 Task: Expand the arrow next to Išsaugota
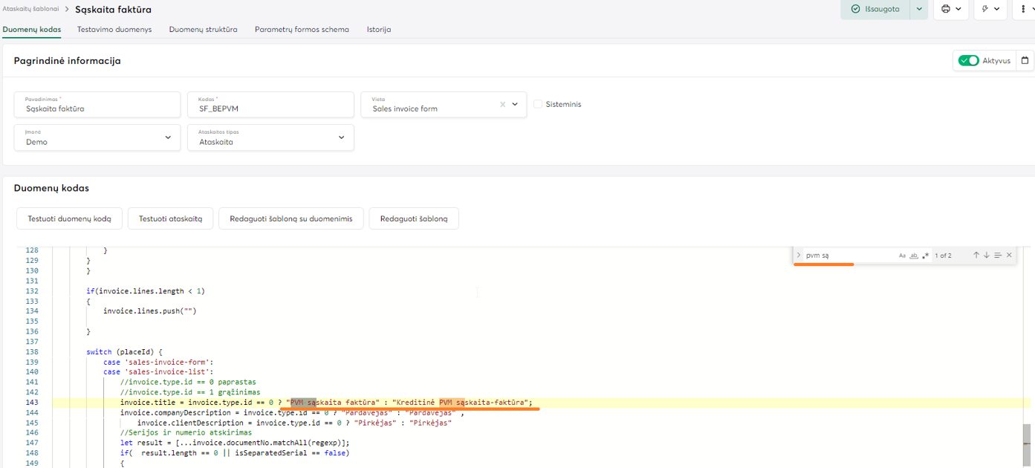(x=919, y=9)
